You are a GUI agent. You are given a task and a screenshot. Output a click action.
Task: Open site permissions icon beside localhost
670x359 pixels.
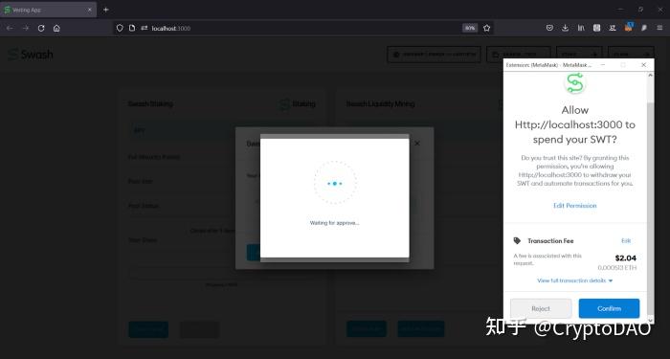point(145,28)
